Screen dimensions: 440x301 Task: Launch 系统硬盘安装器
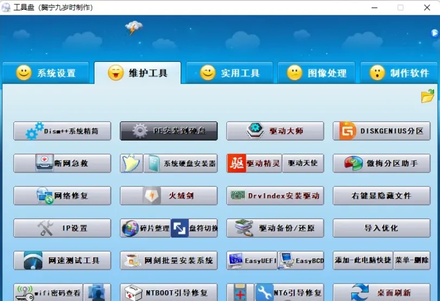pyautogui.click(x=181, y=163)
